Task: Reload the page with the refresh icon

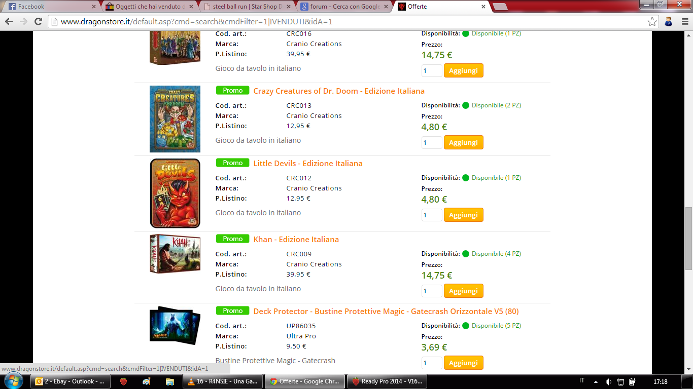Action: click(38, 22)
